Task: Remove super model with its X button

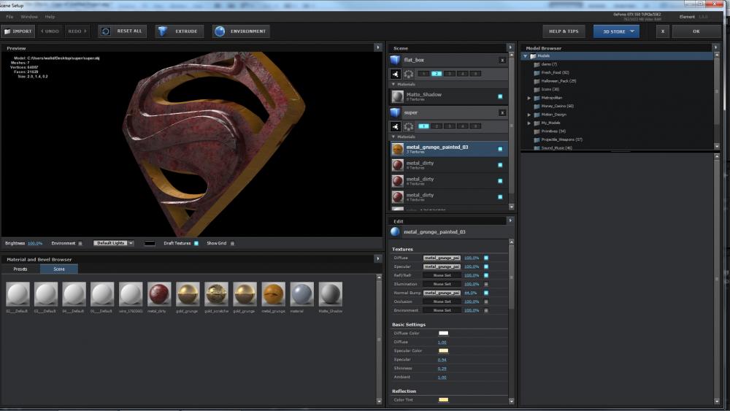Action: tap(502, 112)
